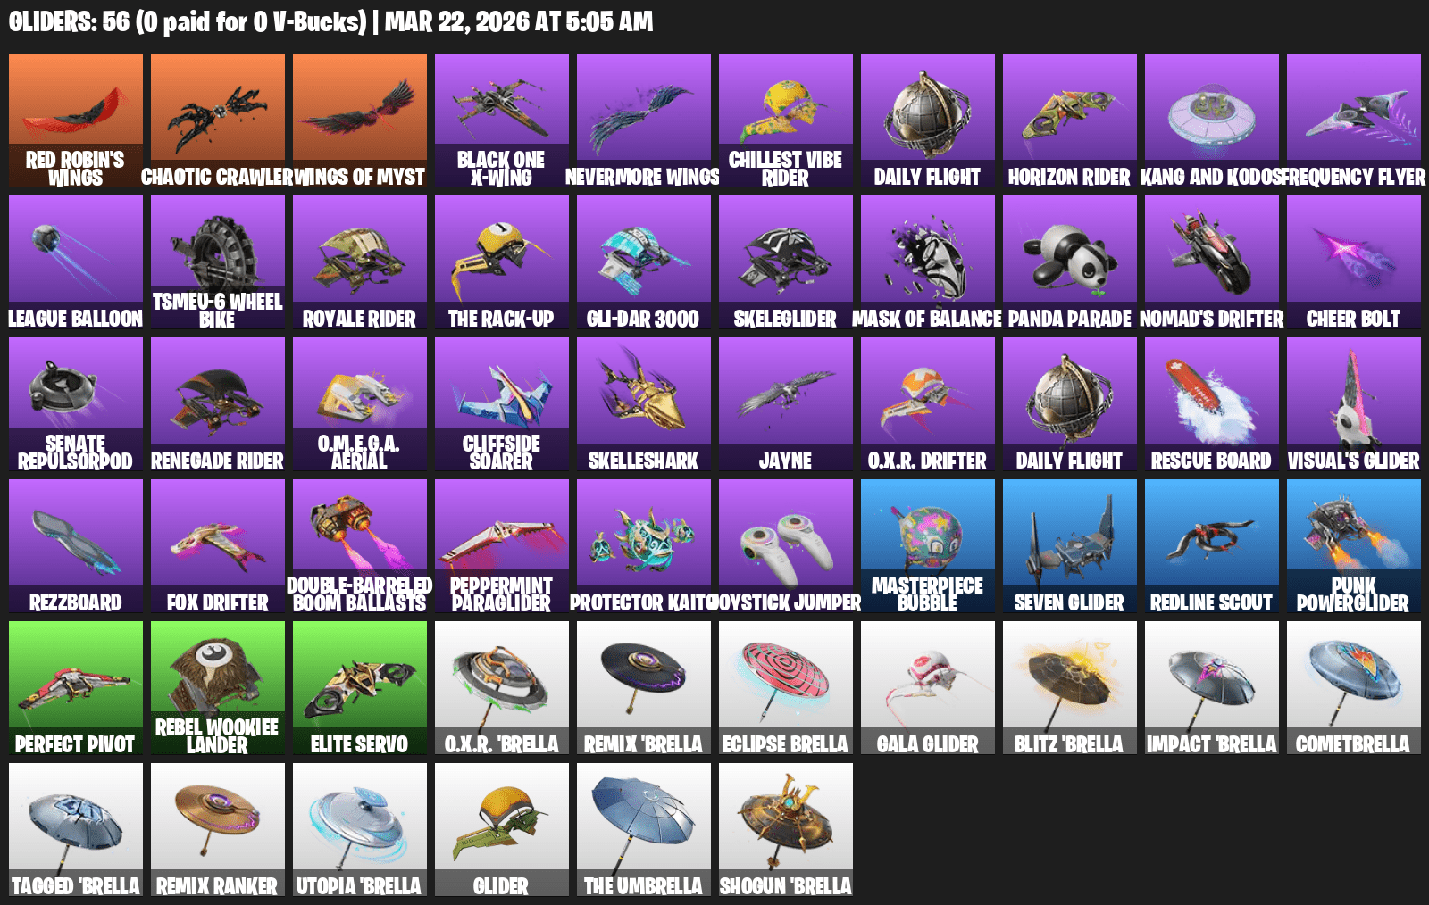1429x905 pixels.
Task: Select the Panda Parade balloon glider
Action: [1070, 262]
